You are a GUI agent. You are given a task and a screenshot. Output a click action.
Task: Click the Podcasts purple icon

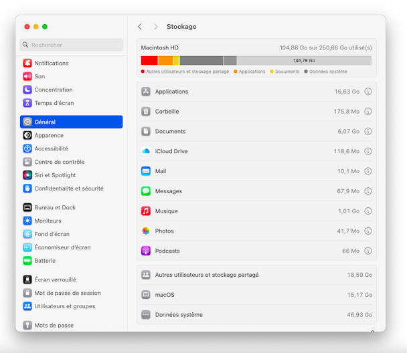146,251
